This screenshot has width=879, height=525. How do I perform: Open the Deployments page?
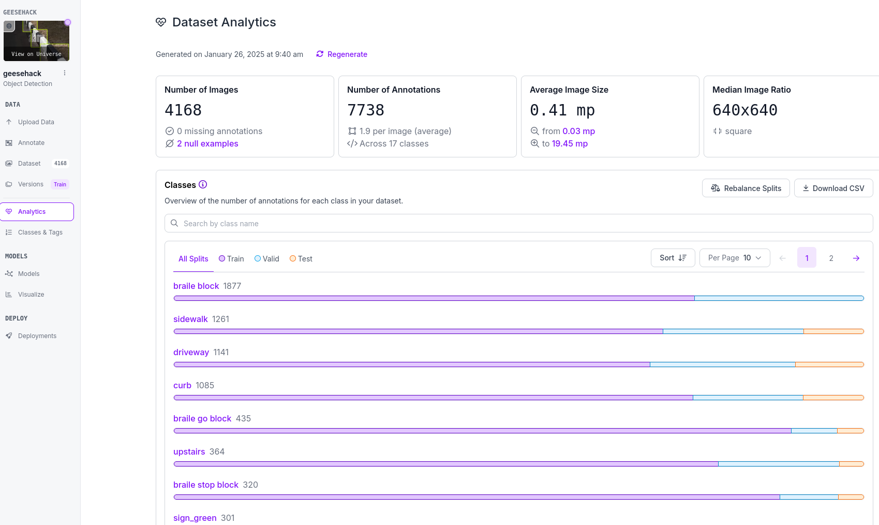point(37,336)
